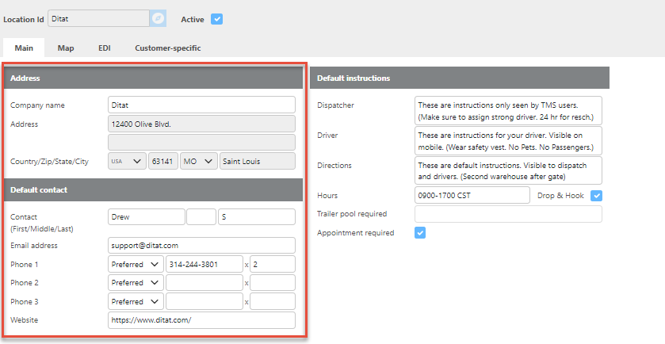Go to the Customer-specific tab

pos(167,48)
